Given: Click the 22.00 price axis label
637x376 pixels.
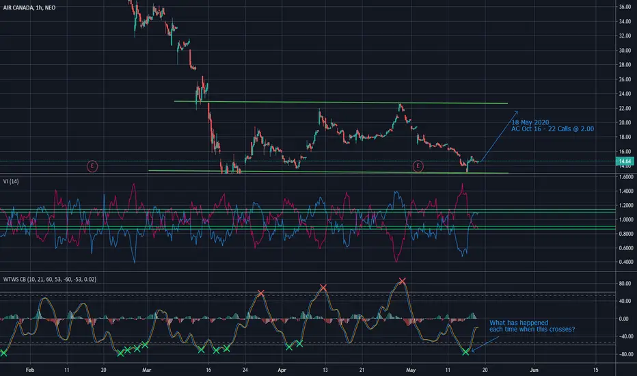Looking at the screenshot, I should pos(625,108).
